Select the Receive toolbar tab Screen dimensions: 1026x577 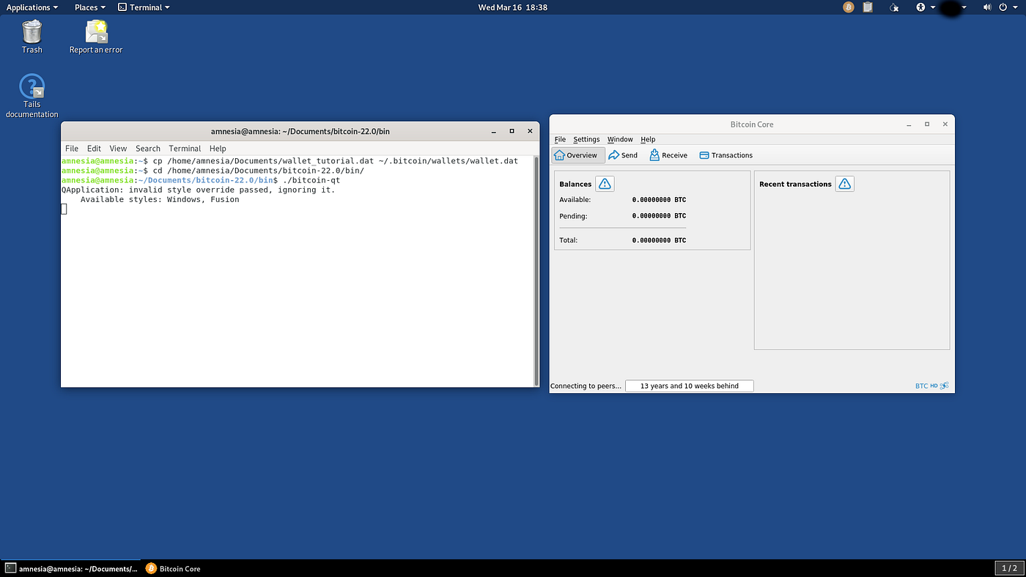click(x=668, y=155)
